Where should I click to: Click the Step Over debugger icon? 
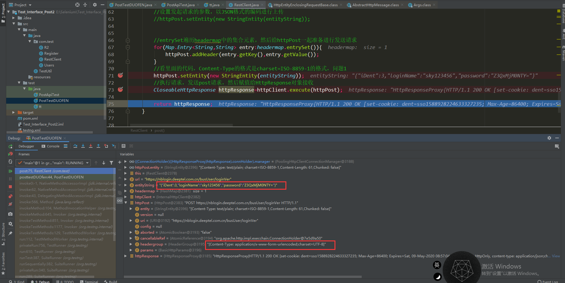coord(75,146)
